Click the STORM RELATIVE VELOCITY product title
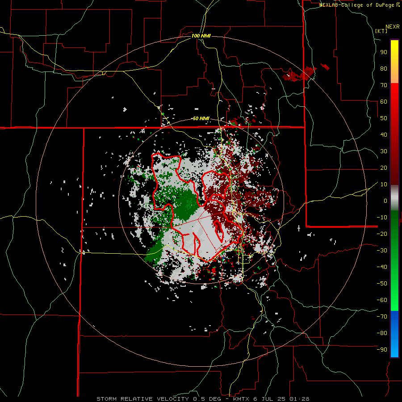This screenshot has width=402, height=402. point(142,399)
